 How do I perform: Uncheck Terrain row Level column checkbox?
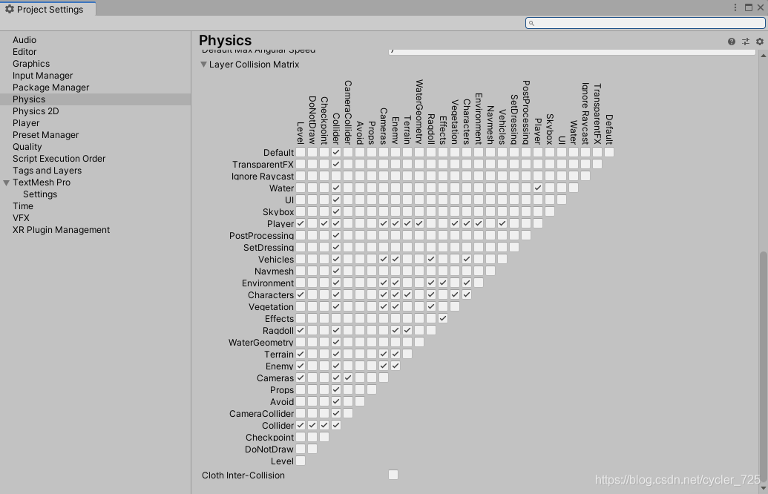301,354
